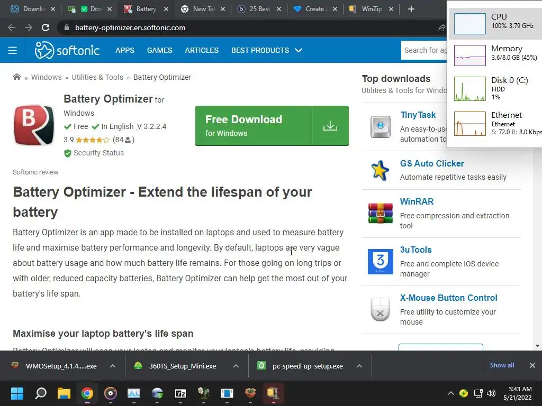Open Windows Start menu

(x=17, y=393)
